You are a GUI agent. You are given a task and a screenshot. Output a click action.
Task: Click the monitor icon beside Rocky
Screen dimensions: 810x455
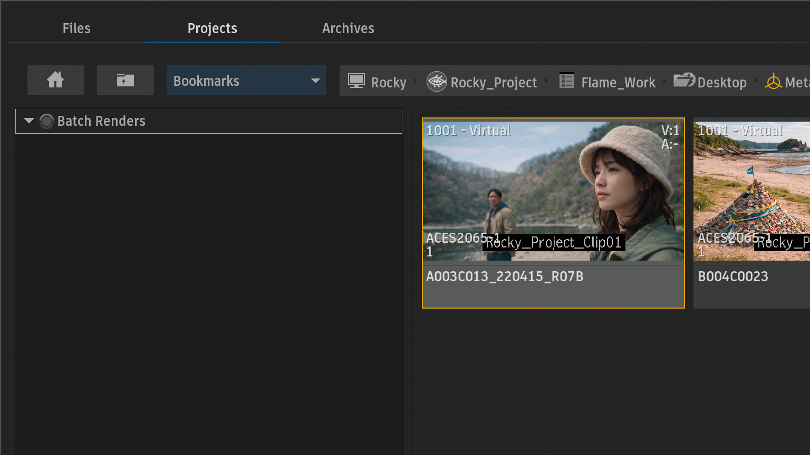356,82
